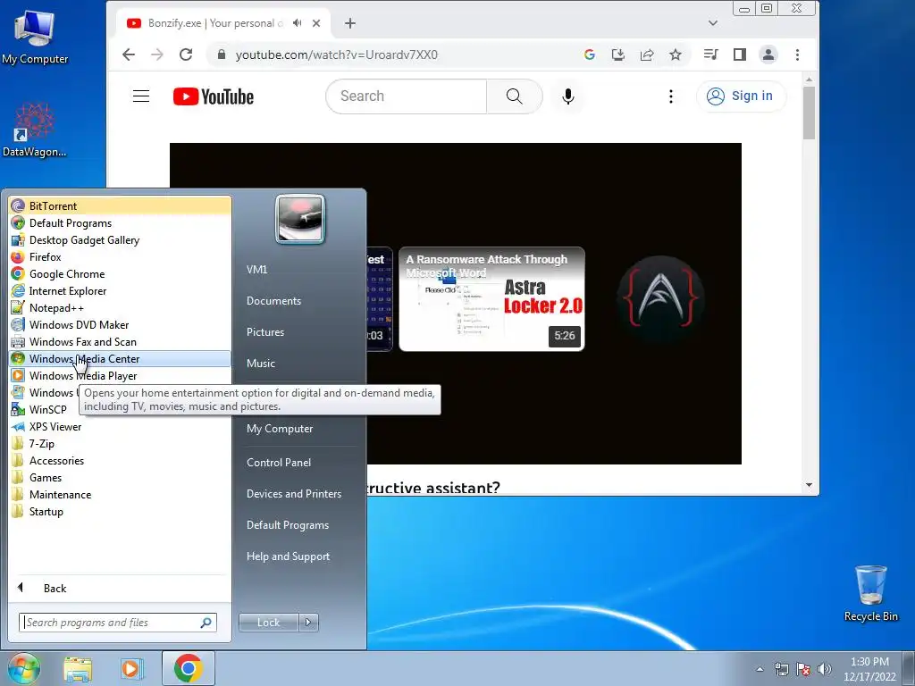Screen dimensions: 915x686
Task: Launch XPS Viewer
Action: (120, 427)
